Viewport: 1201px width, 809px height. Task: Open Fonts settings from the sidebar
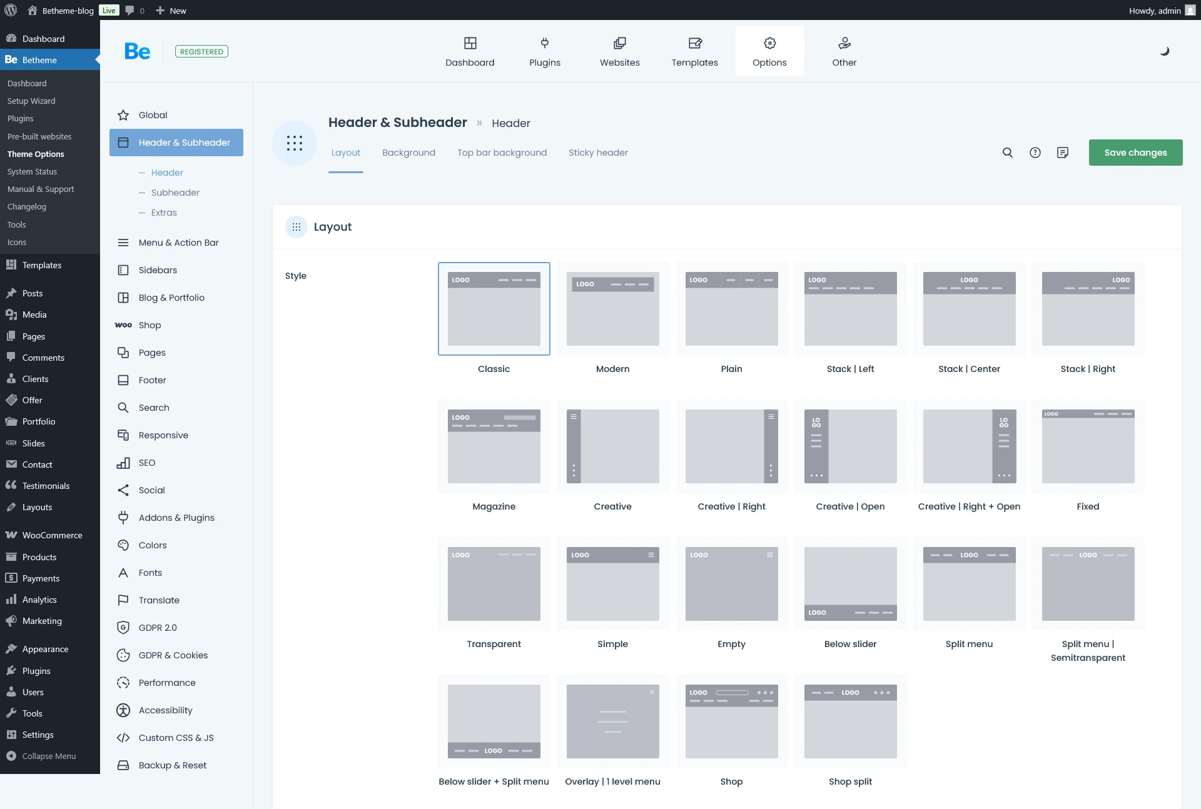[150, 572]
